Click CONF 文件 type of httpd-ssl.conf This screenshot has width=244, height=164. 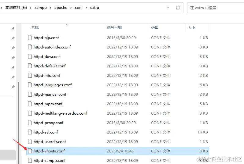[x=161, y=132]
